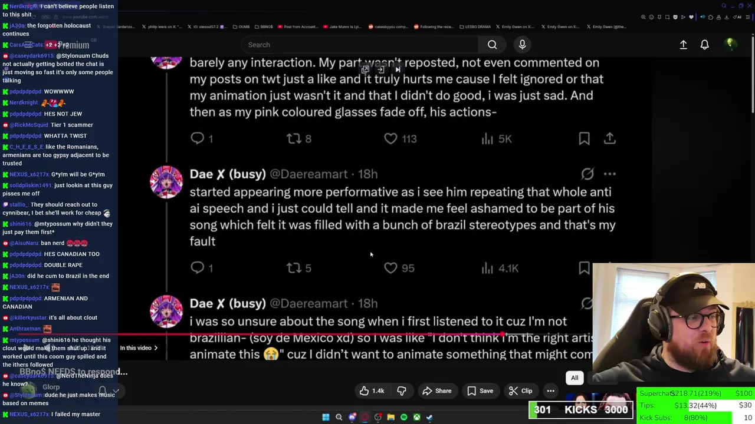Select the 'All' filter chip
755x424 pixels.
click(575, 378)
